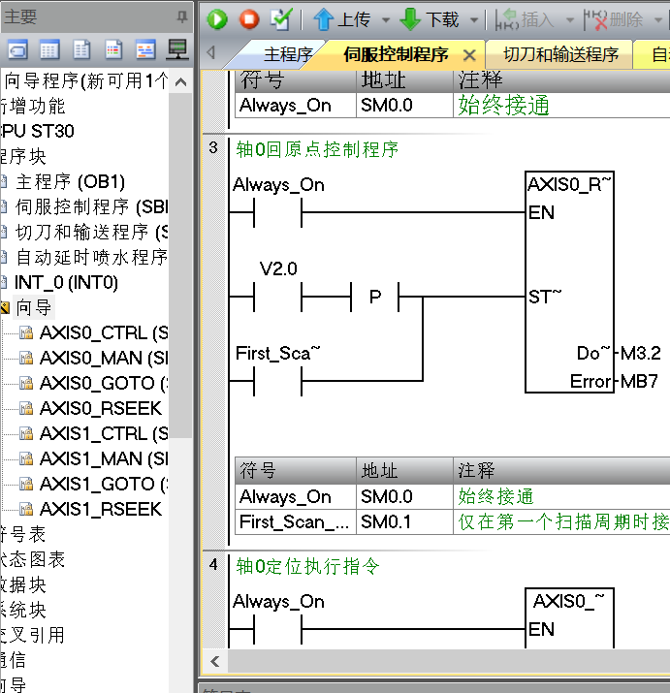Switch to the 主程序 tab
This screenshot has width=670, height=693.
click(288, 54)
